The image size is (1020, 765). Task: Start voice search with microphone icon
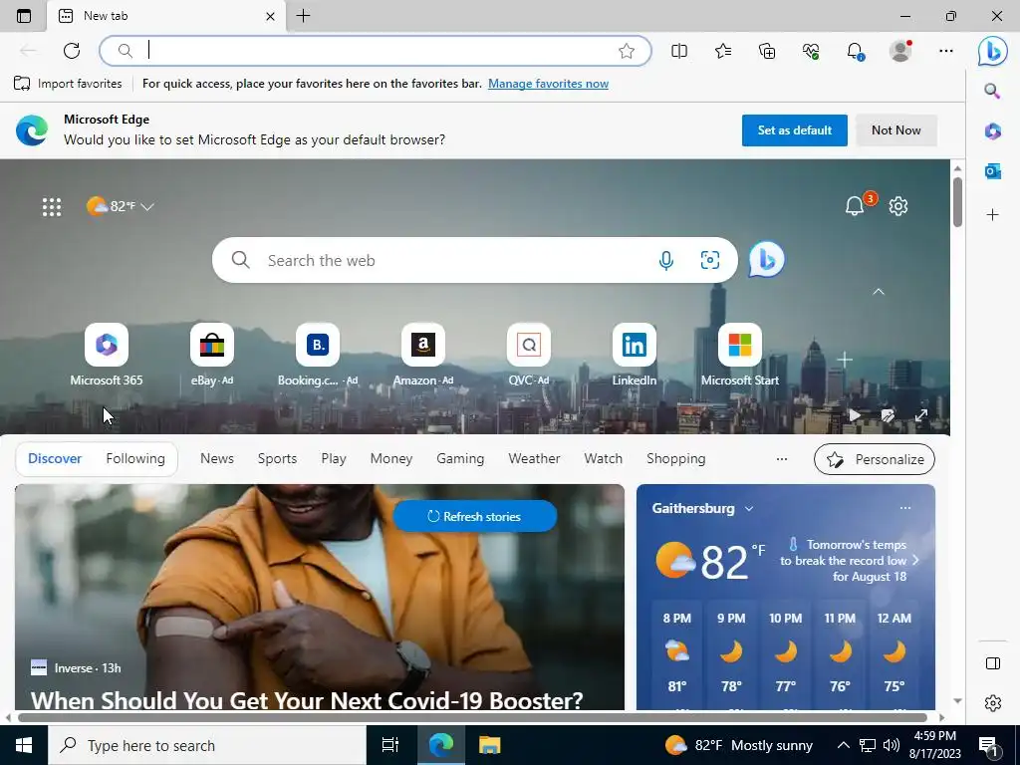tap(666, 260)
